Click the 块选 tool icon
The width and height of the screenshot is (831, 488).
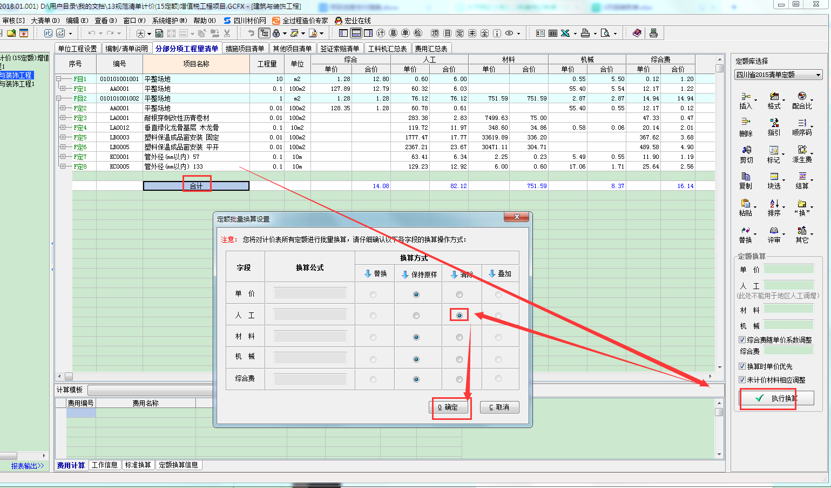pyautogui.click(x=774, y=176)
